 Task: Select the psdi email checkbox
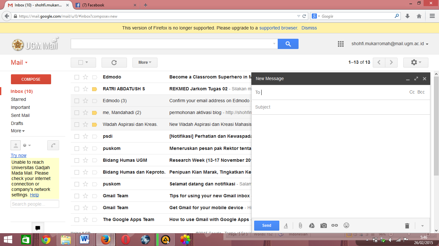(x=77, y=136)
